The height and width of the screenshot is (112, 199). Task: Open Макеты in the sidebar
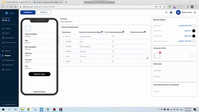pos(7,51)
